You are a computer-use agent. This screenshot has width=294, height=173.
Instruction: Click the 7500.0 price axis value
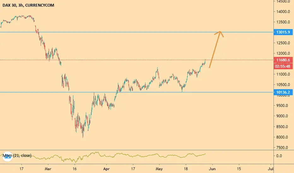tap(282, 148)
